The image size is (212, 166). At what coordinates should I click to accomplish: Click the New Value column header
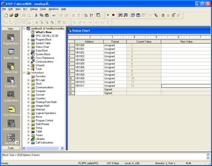pyautogui.click(x=186, y=42)
